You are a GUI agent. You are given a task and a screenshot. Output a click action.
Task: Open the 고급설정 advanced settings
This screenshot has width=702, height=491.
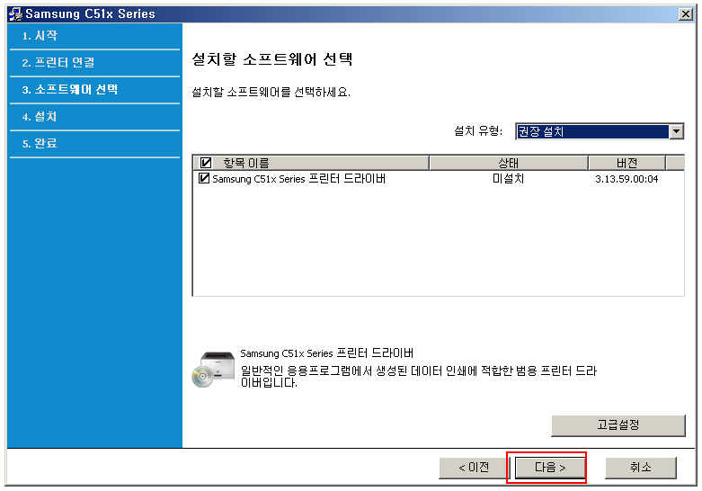pyautogui.click(x=618, y=425)
